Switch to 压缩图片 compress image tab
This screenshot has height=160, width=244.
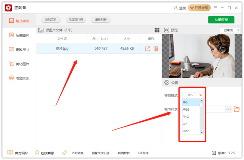pyautogui.click(x=19, y=35)
